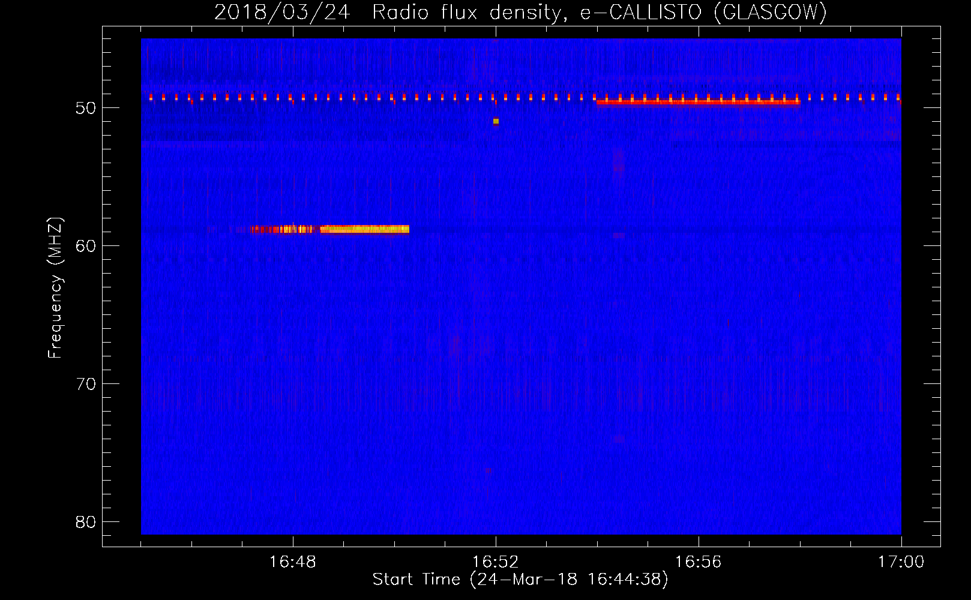The width and height of the screenshot is (971, 600).
Task: Click the red striped segment left of the yellow band
Action: click(282, 229)
